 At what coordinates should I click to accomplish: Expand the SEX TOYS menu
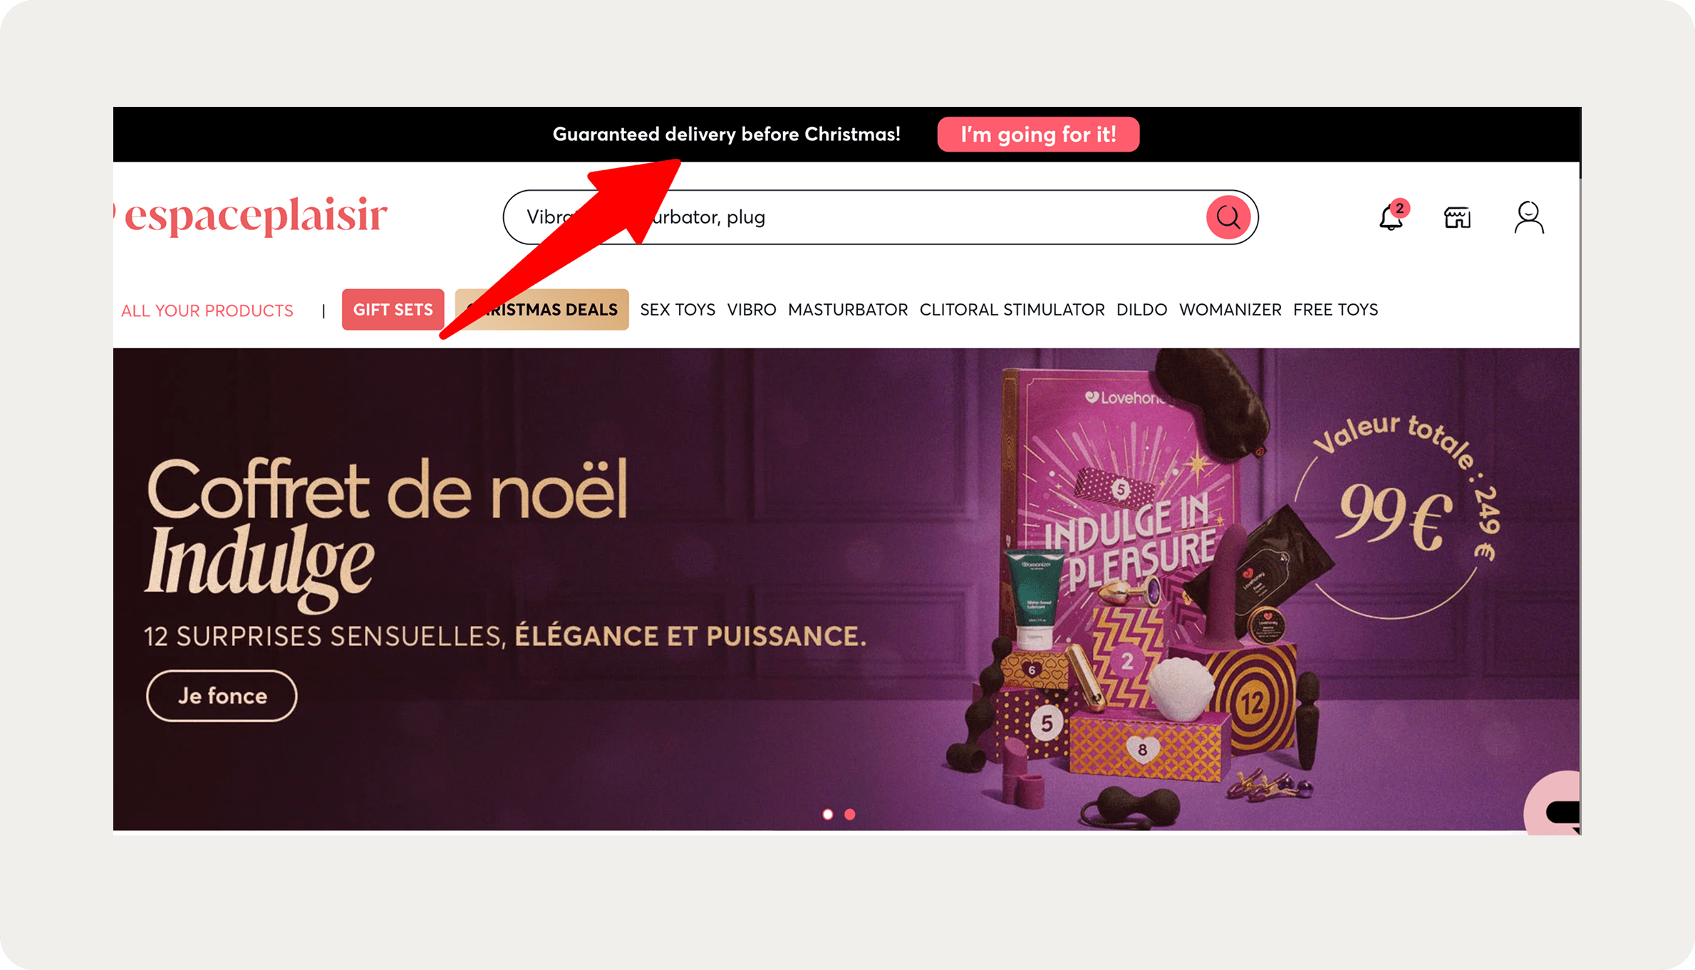(x=678, y=310)
